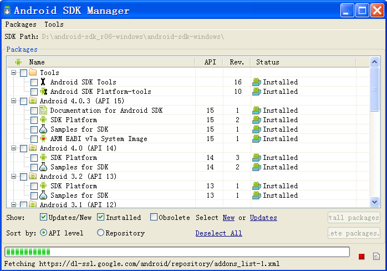
Task: Open the log window icon
Action: coord(376,256)
